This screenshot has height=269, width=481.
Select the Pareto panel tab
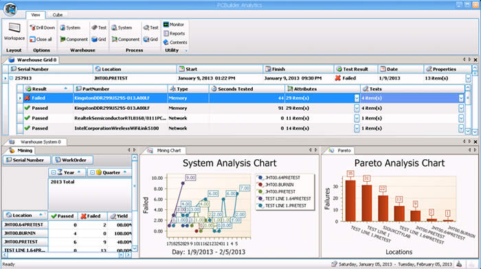[340, 150]
